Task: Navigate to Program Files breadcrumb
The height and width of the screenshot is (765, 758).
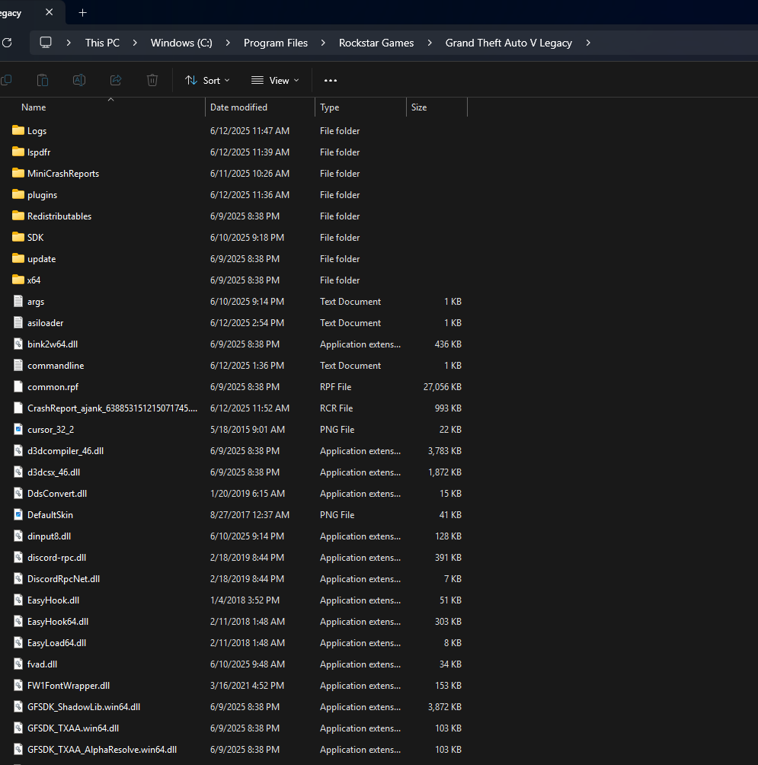Action: (x=276, y=43)
